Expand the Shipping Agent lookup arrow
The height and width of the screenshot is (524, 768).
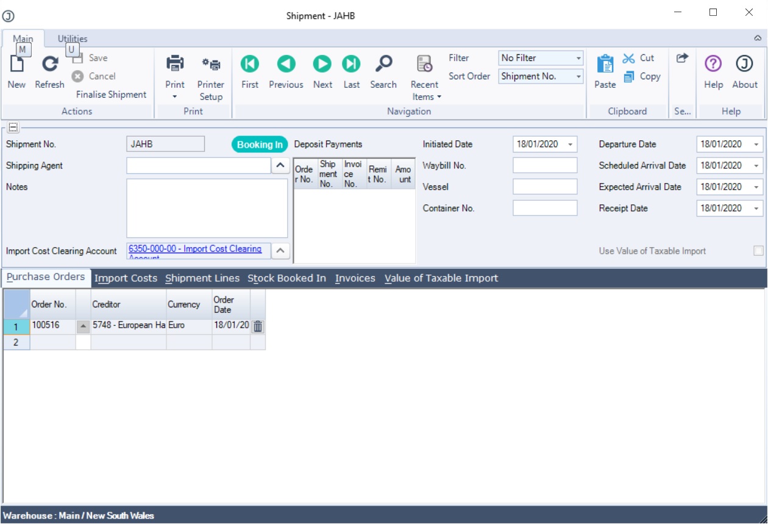[280, 165]
